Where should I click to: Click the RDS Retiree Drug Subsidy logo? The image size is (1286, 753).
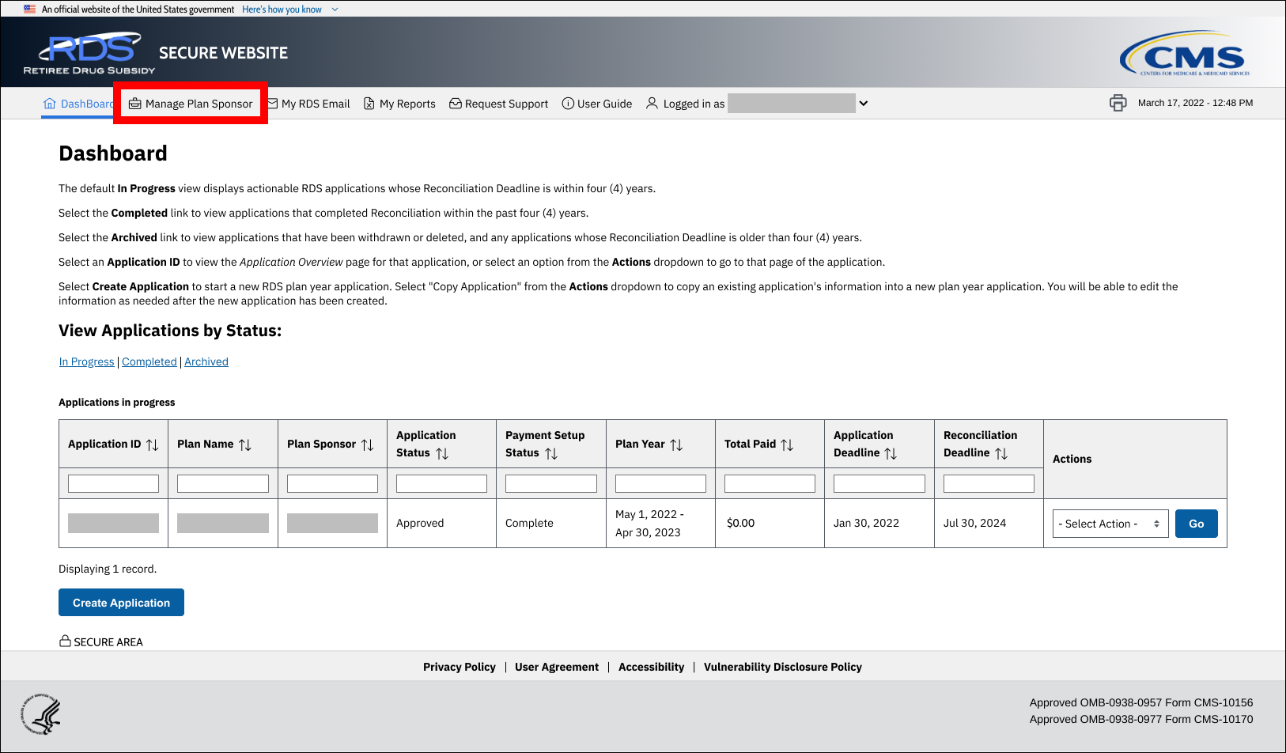coord(89,53)
